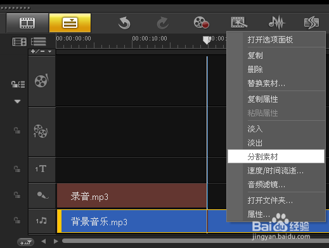
Task: Switch to storyboard view
Action: (27, 23)
